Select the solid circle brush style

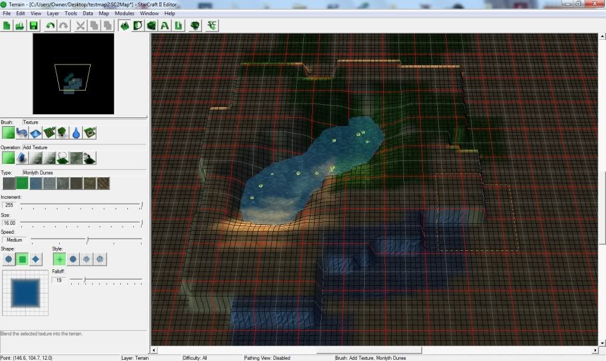coord(73,259)
